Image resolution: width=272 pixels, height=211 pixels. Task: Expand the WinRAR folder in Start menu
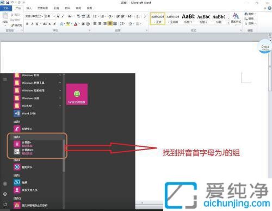[x=38, y=105]
